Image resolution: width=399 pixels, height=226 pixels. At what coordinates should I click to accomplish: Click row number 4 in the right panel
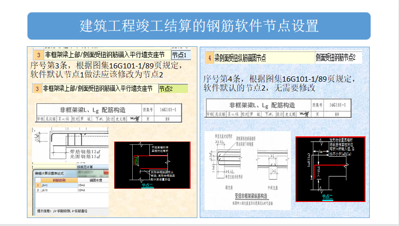(x=210, y=58)
